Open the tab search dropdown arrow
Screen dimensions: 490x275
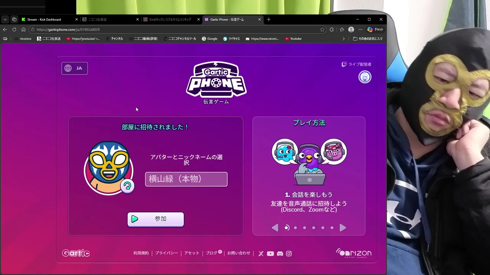[5, 19]
